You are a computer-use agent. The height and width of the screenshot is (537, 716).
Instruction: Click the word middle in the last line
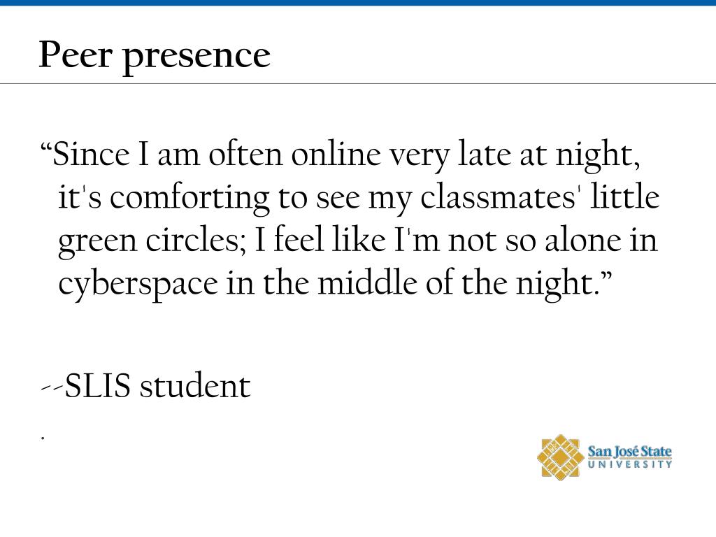[368, 283]
